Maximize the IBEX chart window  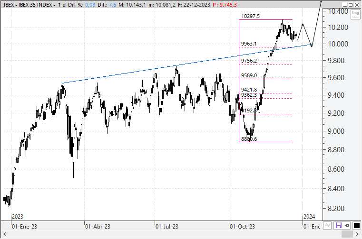[x=351, y=5]
